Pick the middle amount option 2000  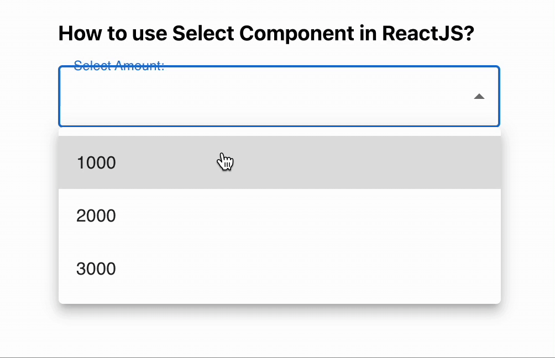[97, 215]
